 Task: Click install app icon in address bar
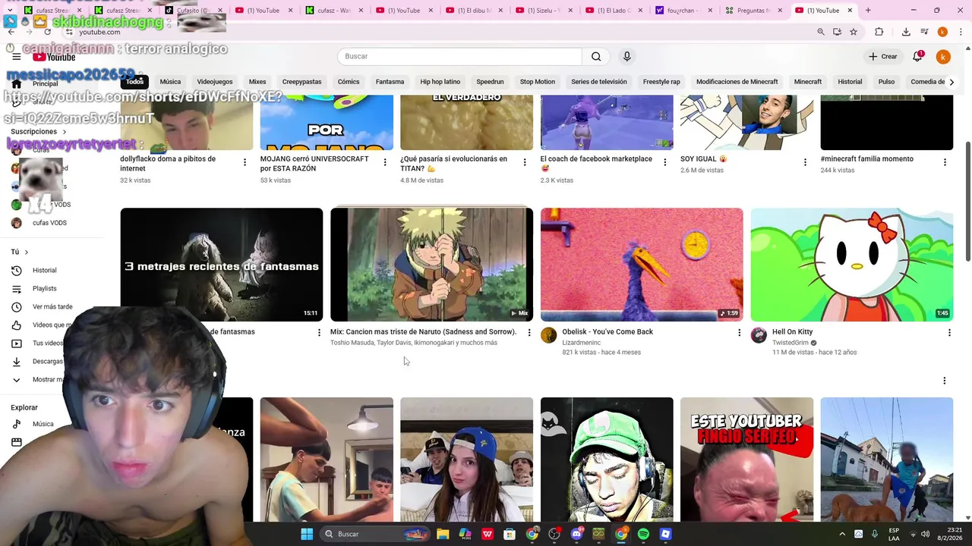pyautogui.click(x=837, y=32)
